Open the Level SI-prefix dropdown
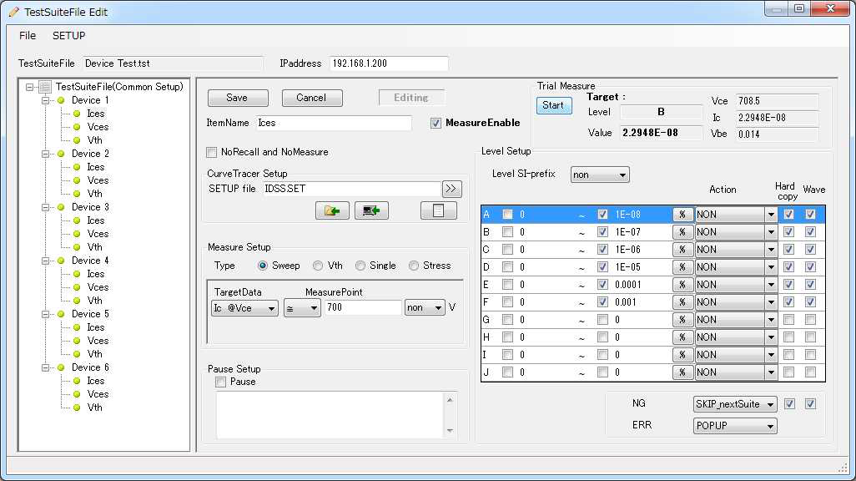 coord(599,175)
